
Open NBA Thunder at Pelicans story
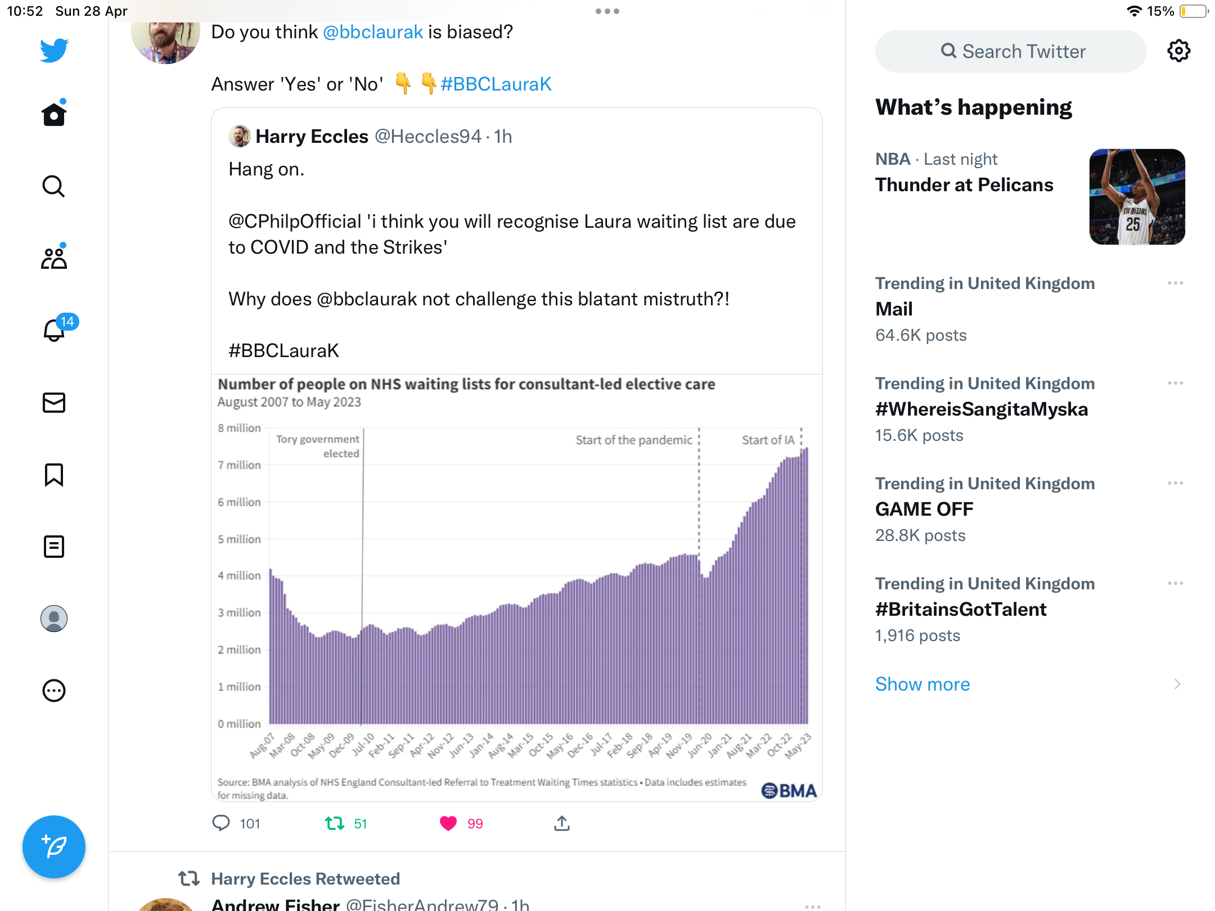point(964,185)
